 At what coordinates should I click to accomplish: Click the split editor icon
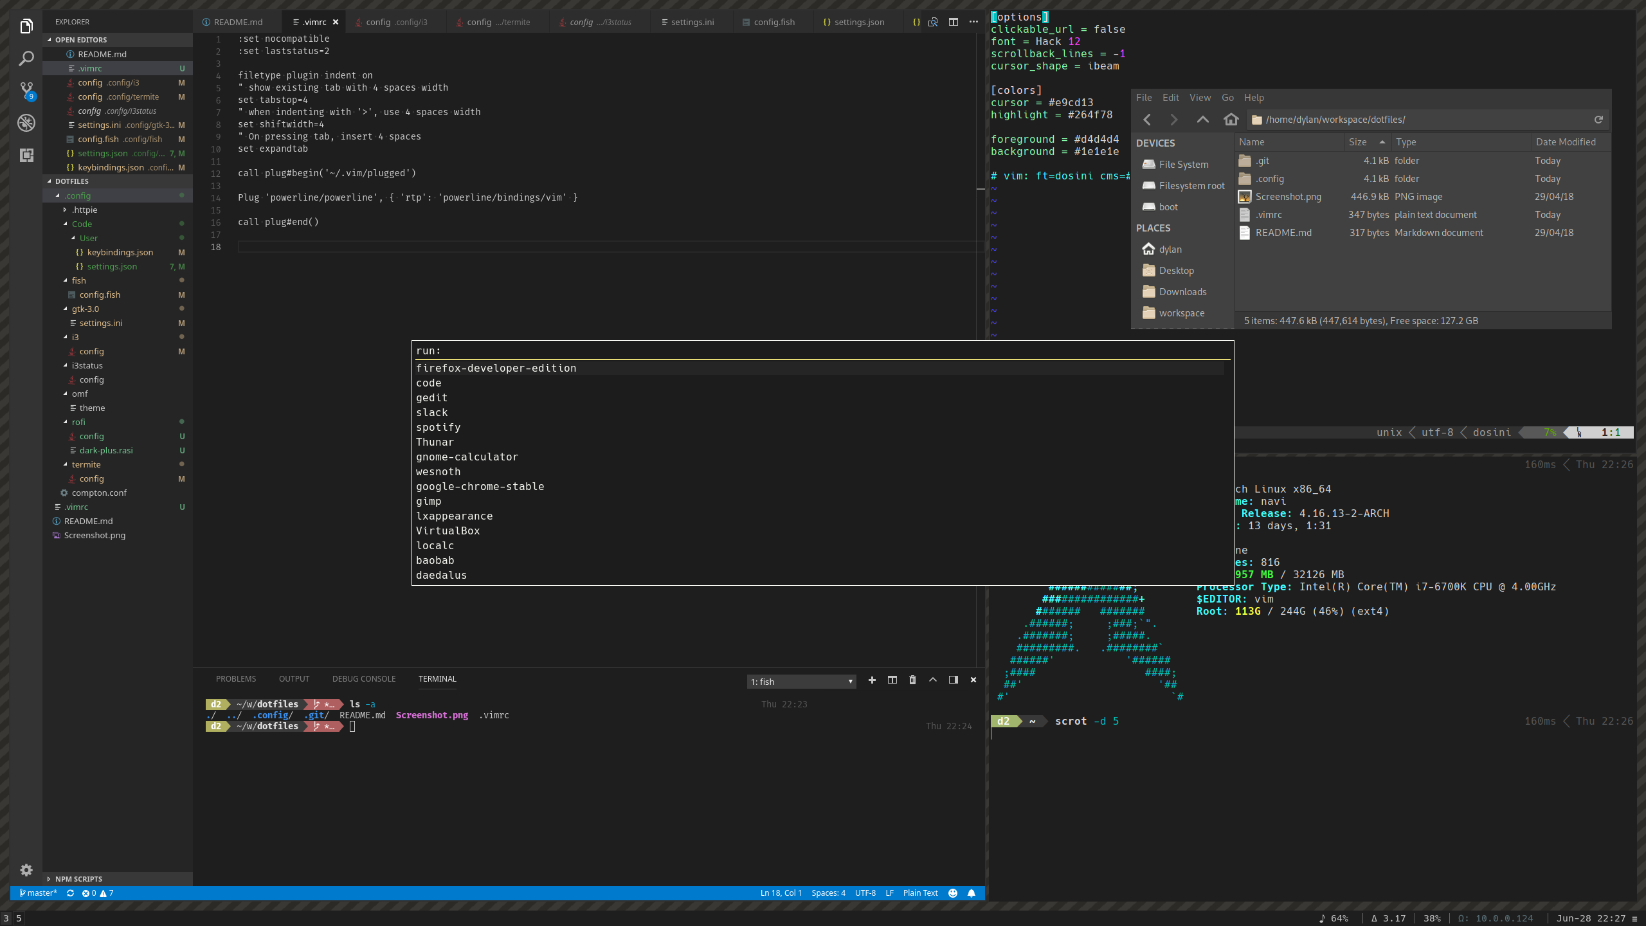[x=954, y=22]
